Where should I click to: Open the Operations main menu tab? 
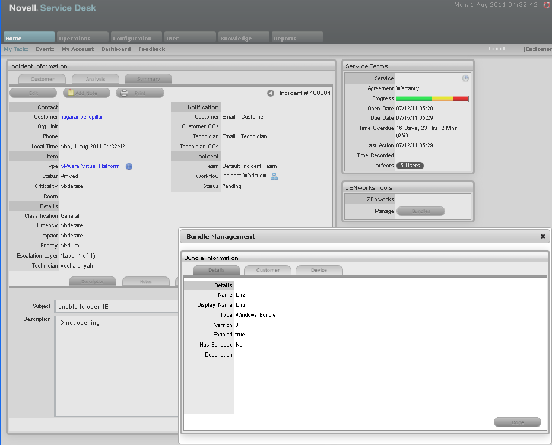click(x=83, y=38)
